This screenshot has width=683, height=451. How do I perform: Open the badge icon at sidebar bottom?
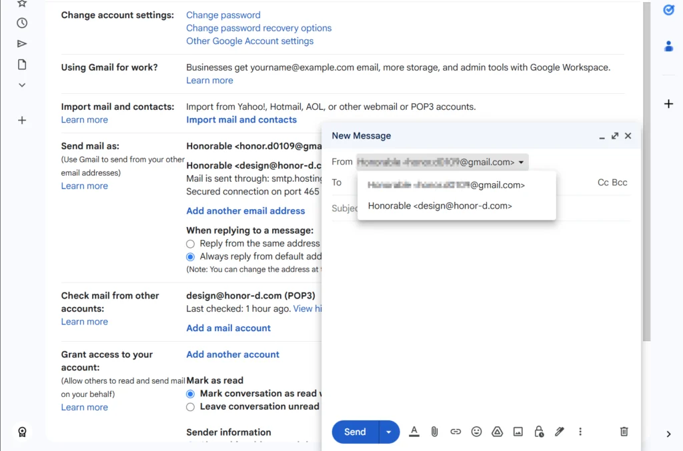pyautogui.click(x=22, y=432)
